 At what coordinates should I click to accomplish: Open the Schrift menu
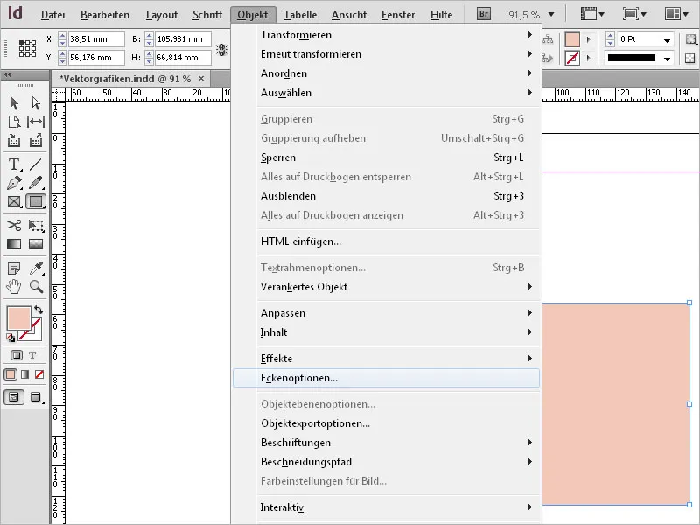[x=207, y=15]
